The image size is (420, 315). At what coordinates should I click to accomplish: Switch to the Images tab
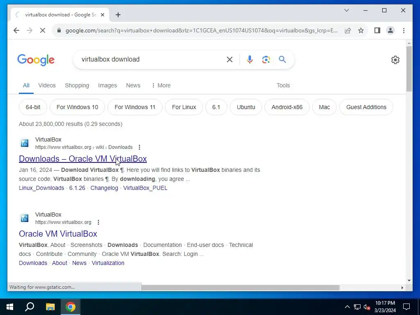[107, 85]
